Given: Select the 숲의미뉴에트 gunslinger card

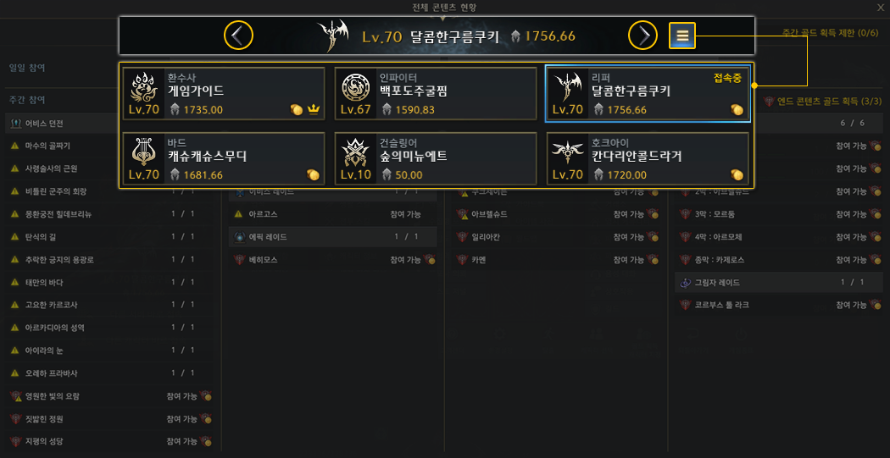Looking at the screenshot, I should point(436,158).
